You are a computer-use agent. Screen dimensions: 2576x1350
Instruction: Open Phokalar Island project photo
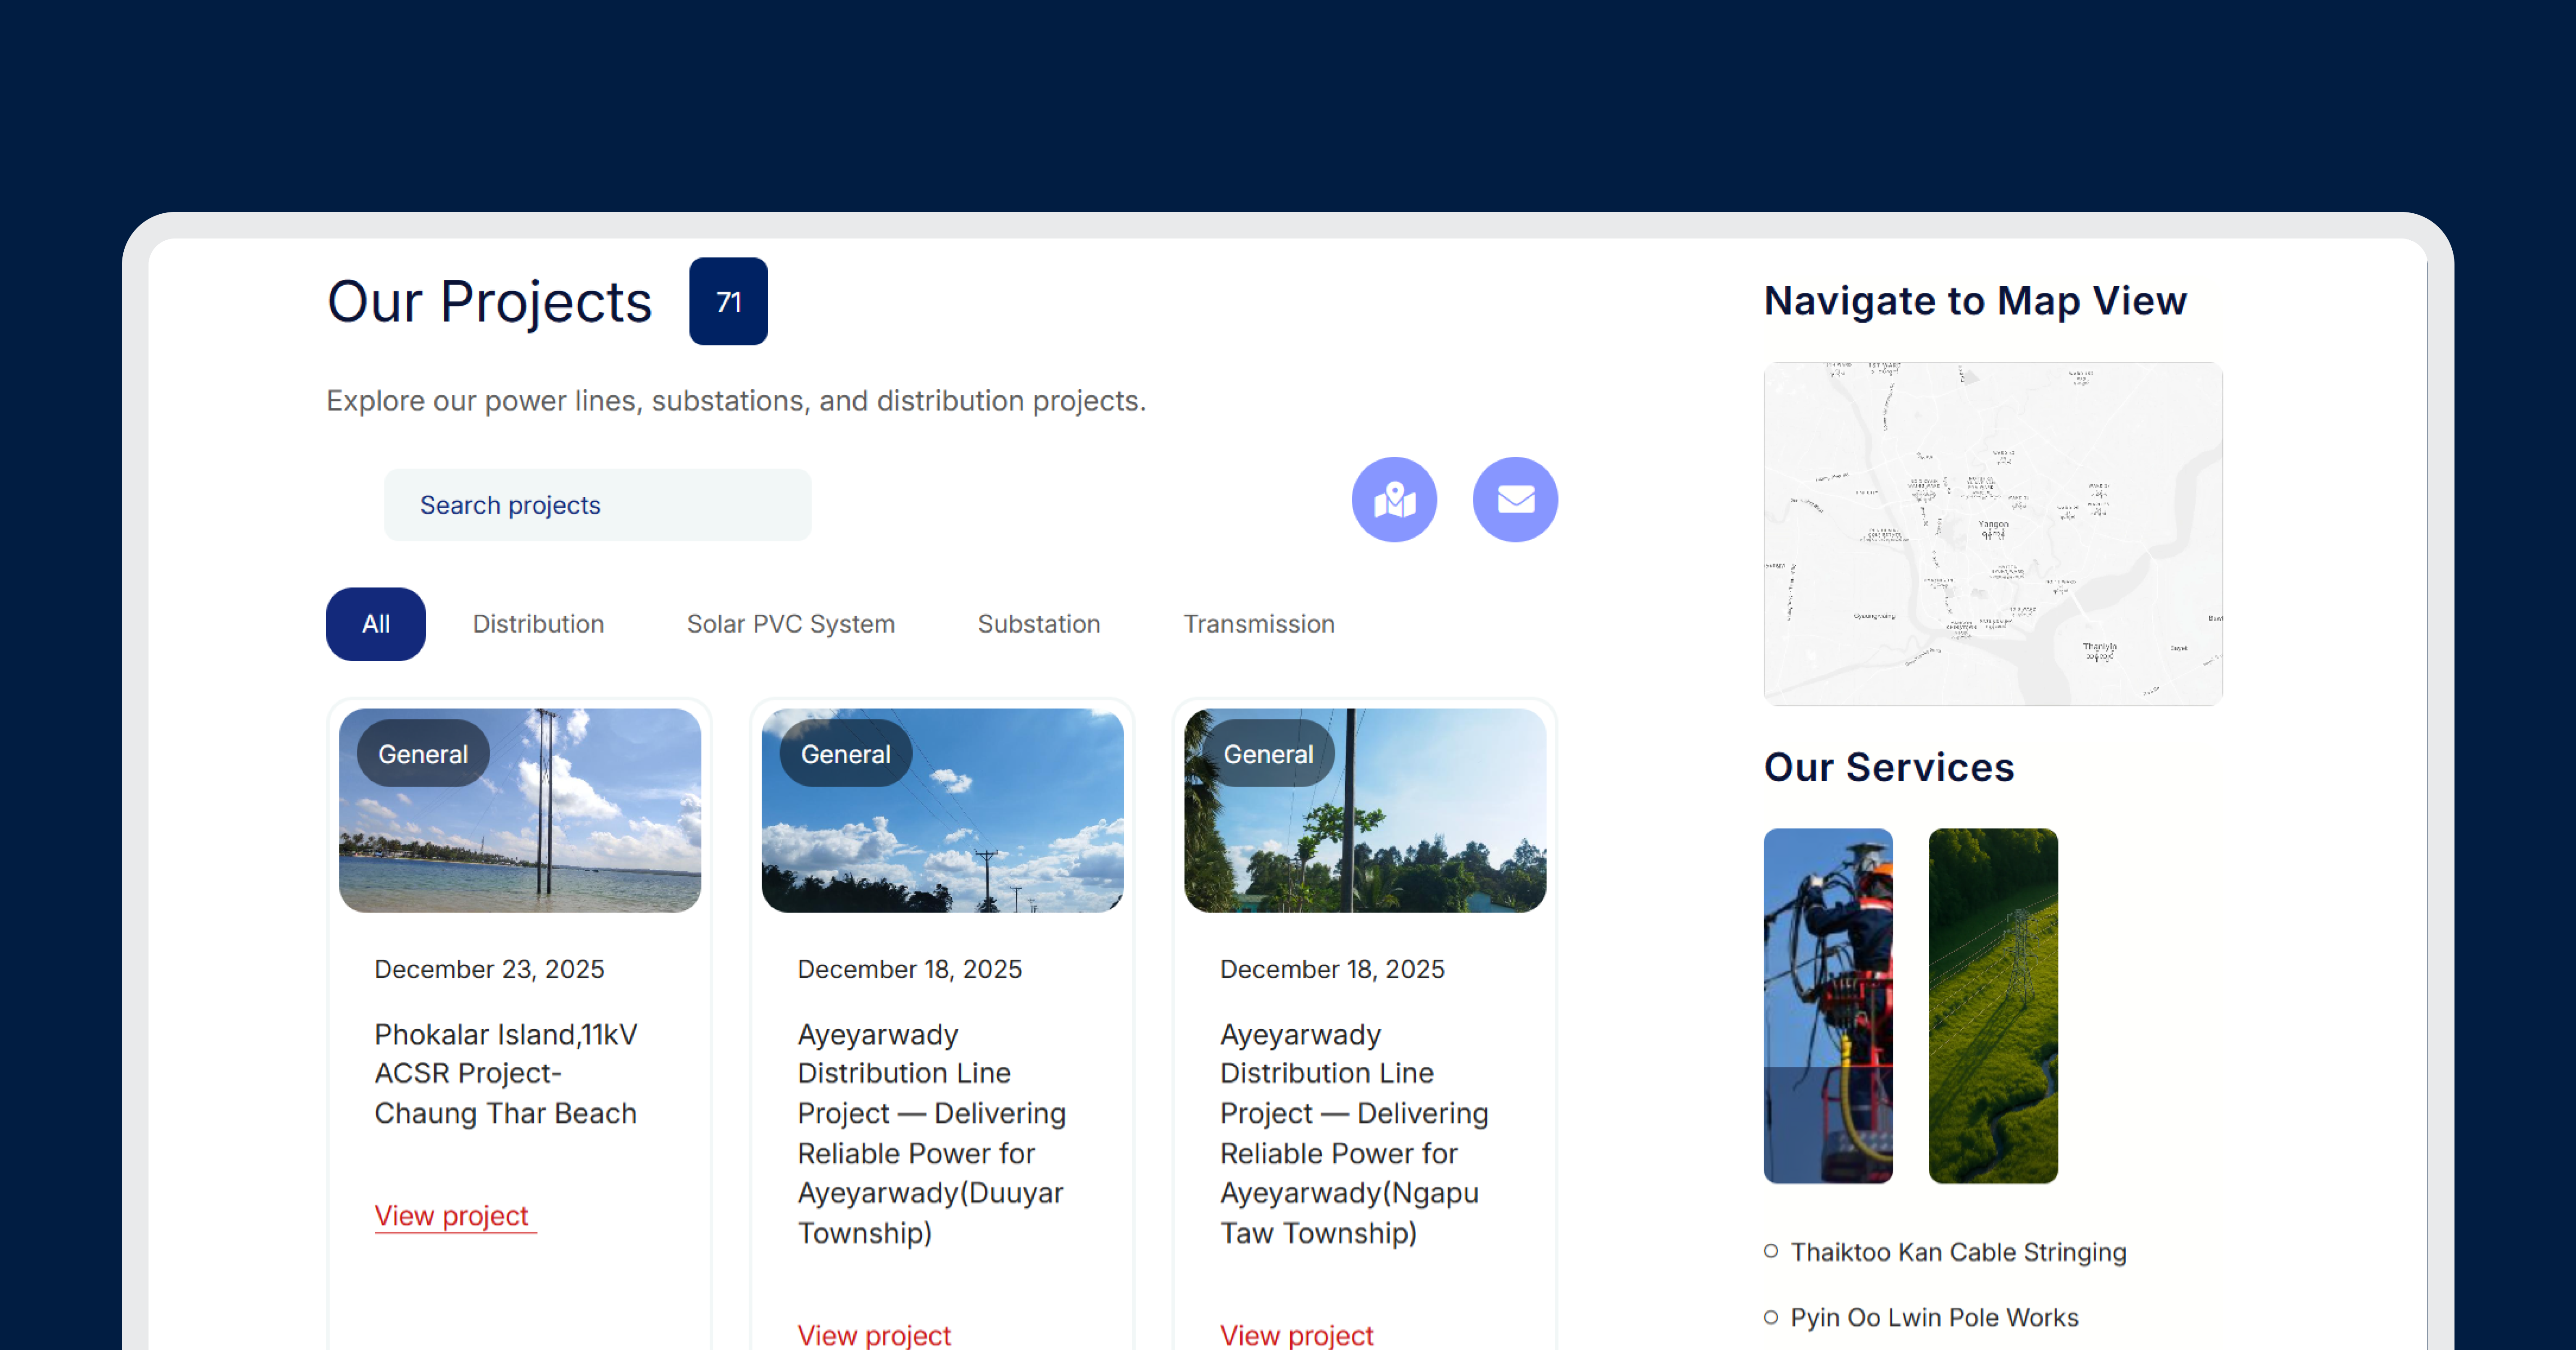520,810
